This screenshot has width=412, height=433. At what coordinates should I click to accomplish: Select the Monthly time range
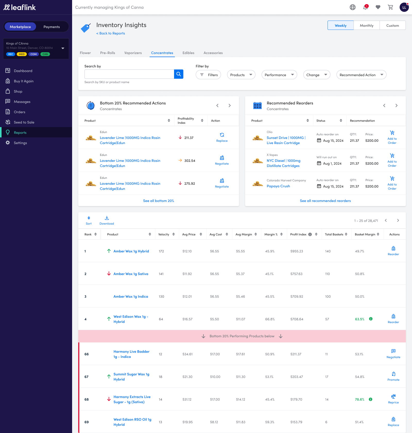tap(366, 25)
